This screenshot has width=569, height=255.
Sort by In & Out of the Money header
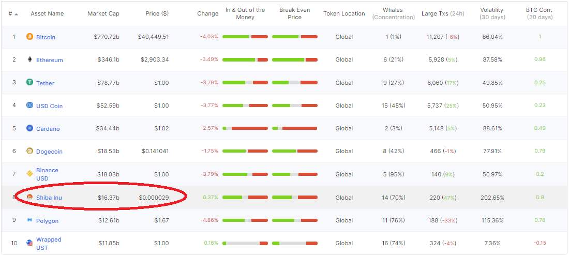pos(245,13)
